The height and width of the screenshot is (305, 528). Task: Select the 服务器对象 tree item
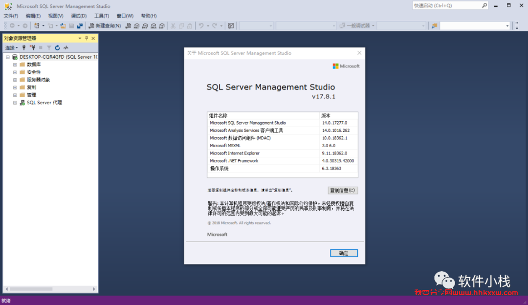tap(39, 80)
